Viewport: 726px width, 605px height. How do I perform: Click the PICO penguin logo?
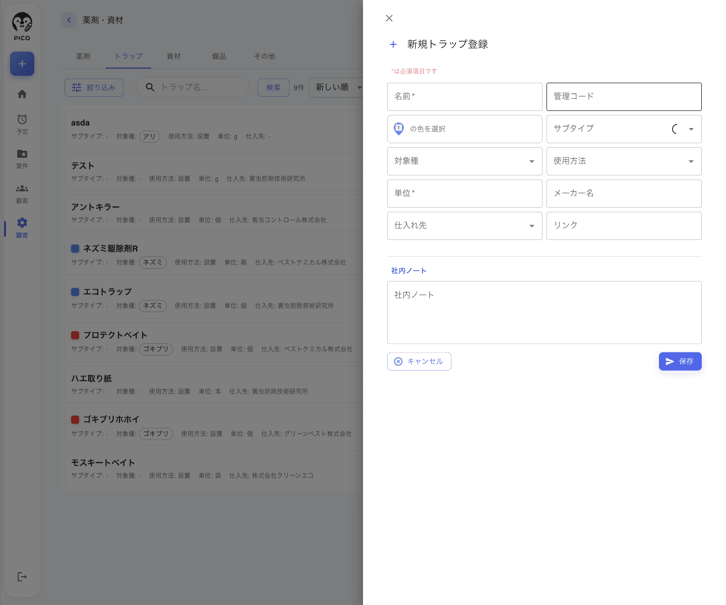pyautogui.click(x=22, y=26)
